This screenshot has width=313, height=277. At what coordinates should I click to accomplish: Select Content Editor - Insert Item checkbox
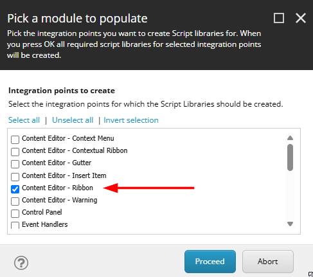(15, 177)
